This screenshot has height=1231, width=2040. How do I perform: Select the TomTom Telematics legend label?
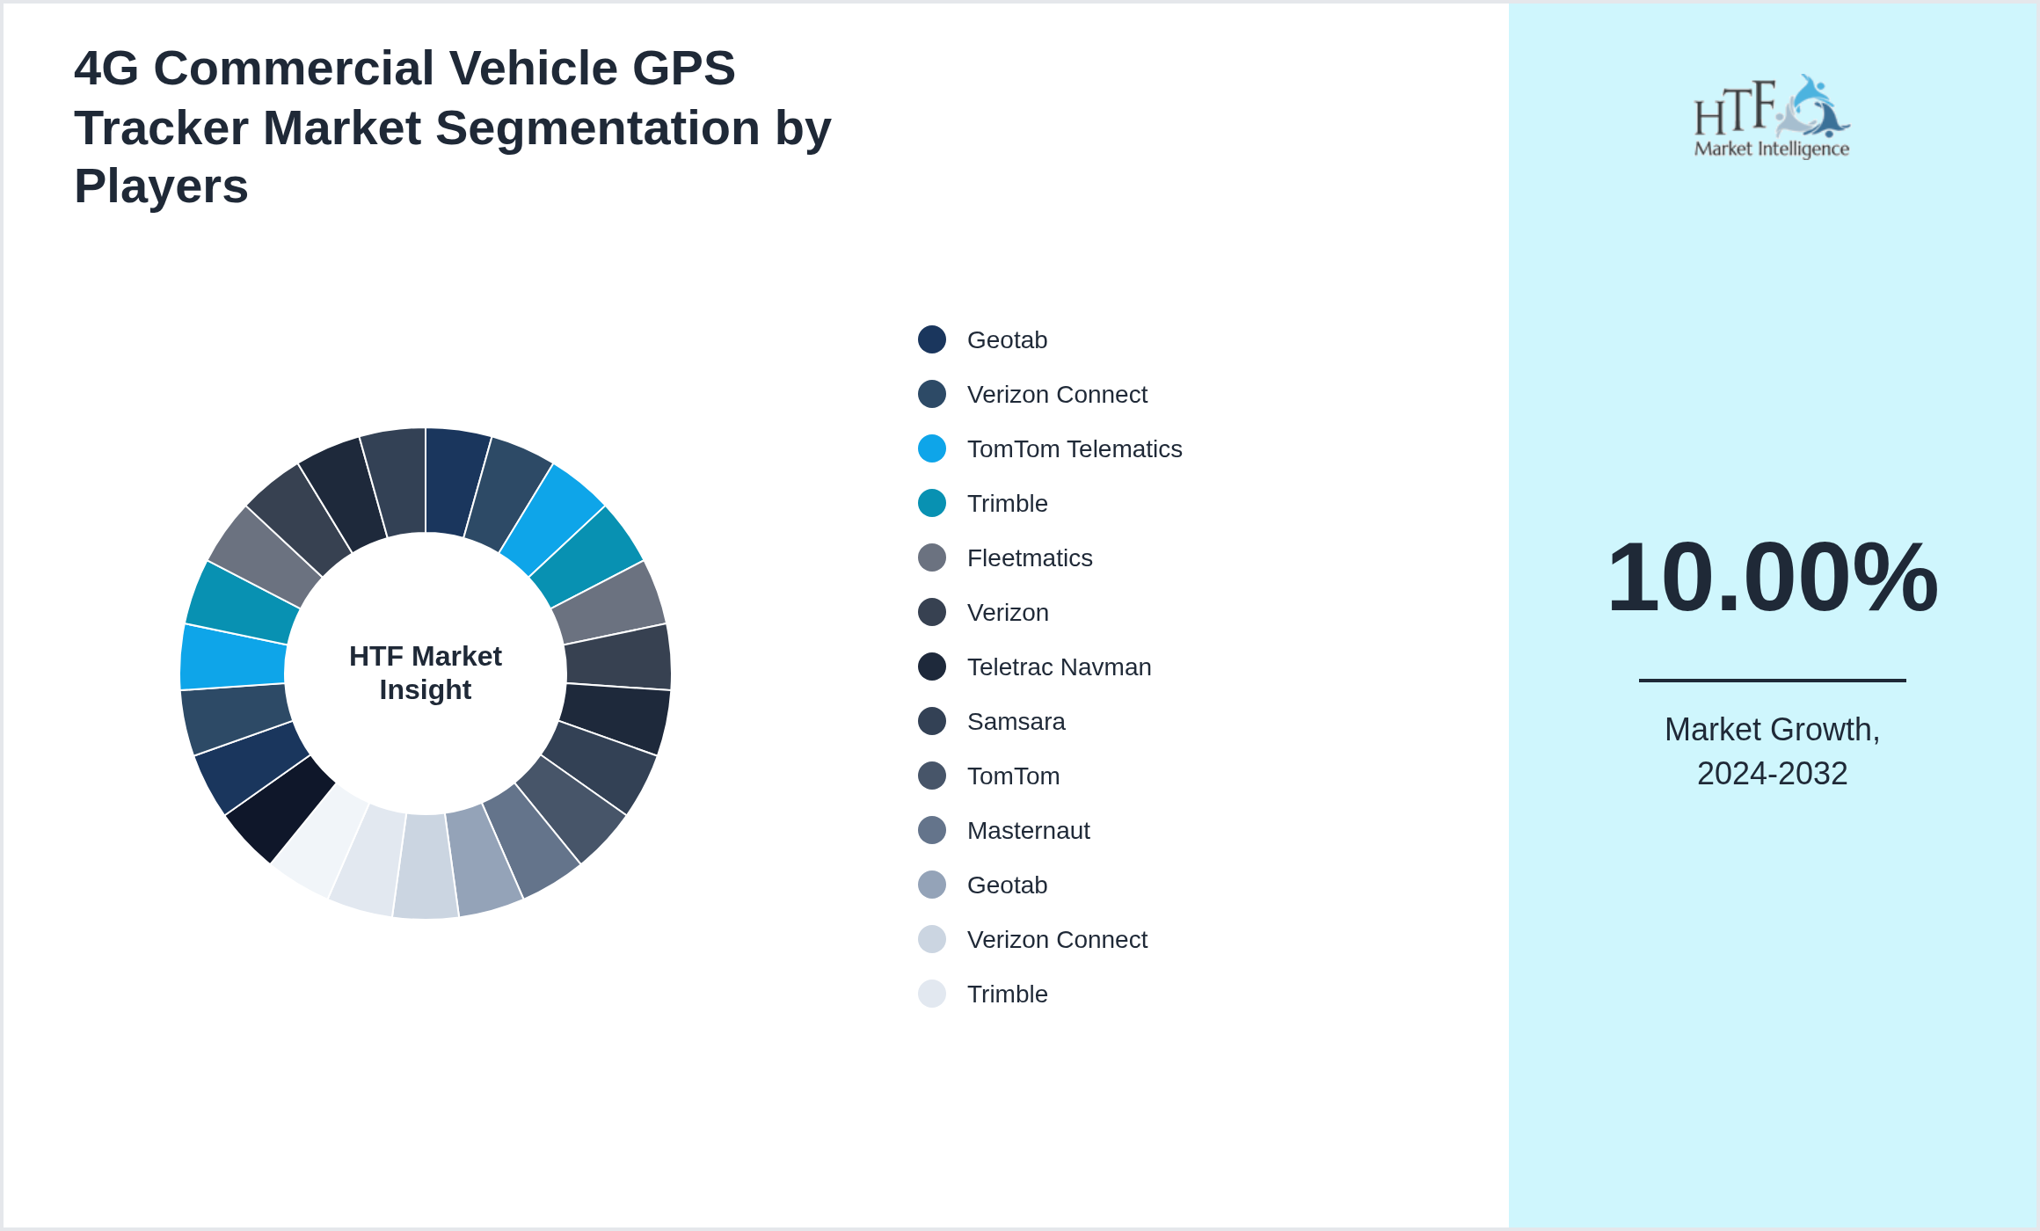pyautogui.click(x=1075, y=448)
